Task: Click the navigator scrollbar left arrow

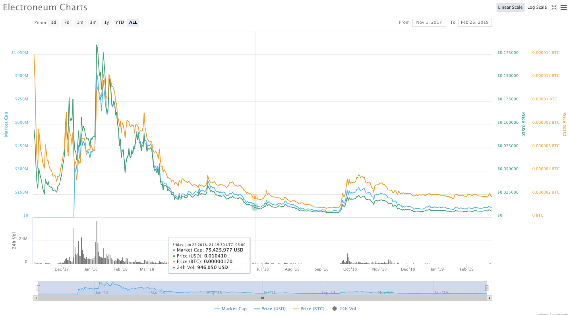Action: tap(36, 298)
